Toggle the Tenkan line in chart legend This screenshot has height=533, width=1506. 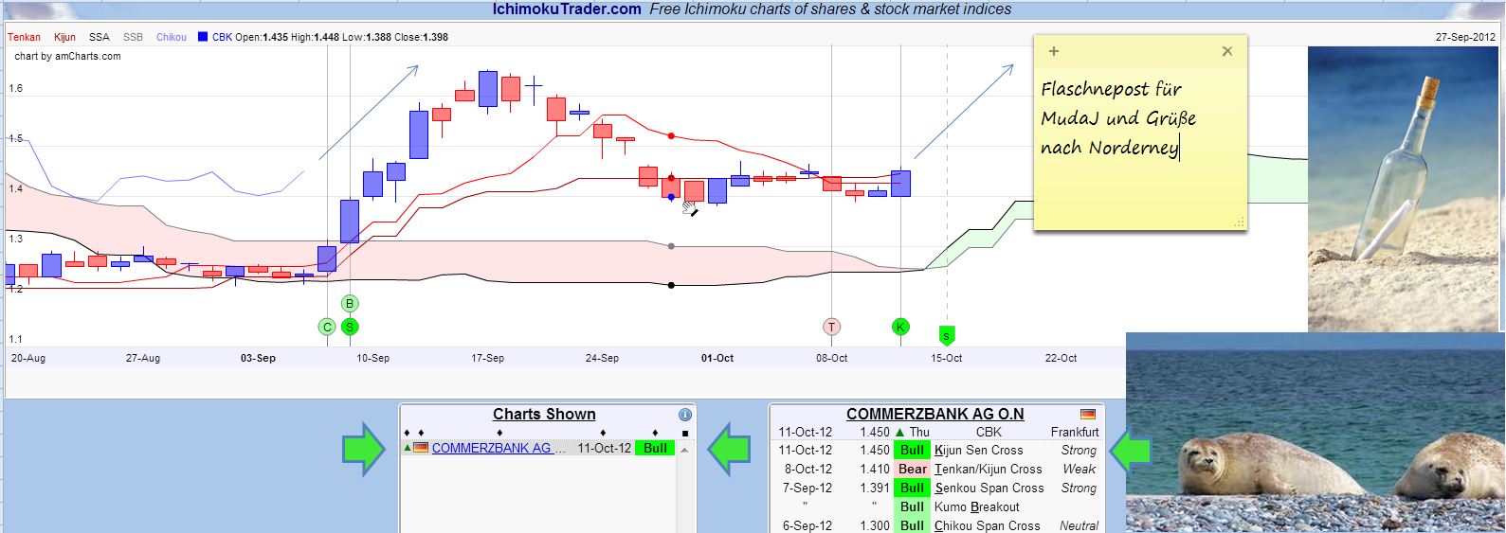coord(24,37)
